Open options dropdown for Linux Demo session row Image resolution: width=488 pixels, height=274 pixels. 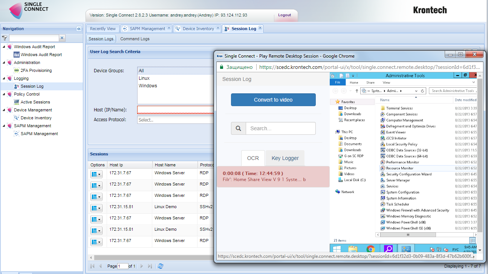[96, 208]
